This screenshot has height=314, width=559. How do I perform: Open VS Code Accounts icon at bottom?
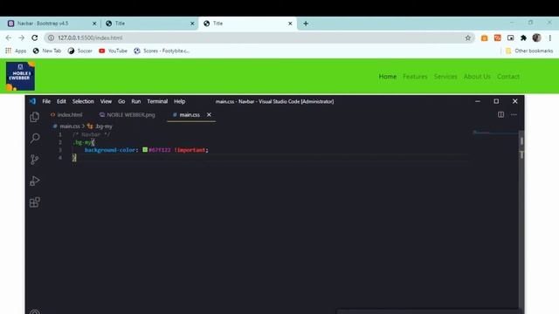(x=35, y=312)
